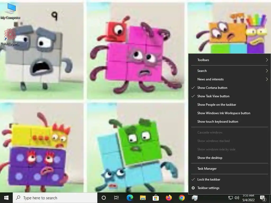Screen dimensions: 271x203
Task: Click the gear icon beside Taskbar settings
Action: tap(193, 188)
